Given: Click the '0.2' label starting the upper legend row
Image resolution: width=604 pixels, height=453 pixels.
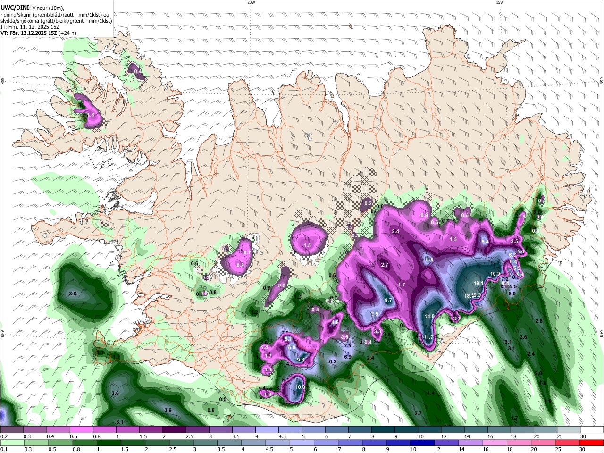Looking at the screenshot, I should click(3, 436).
